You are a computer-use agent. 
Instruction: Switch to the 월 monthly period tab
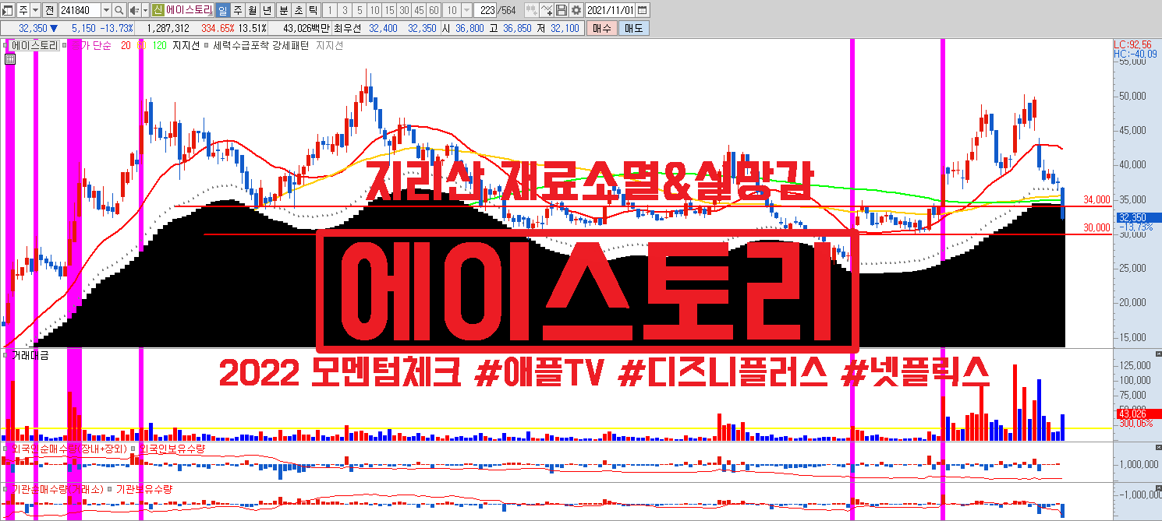point(252,10)
